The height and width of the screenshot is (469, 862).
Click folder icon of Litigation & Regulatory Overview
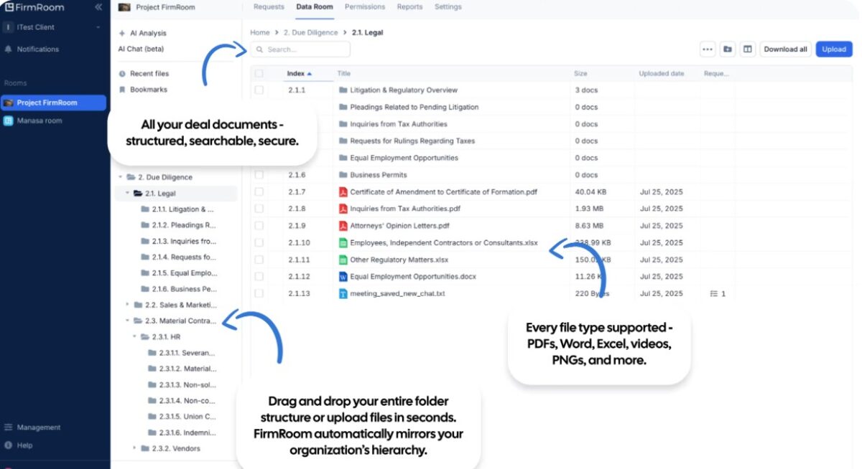[343, 90]
